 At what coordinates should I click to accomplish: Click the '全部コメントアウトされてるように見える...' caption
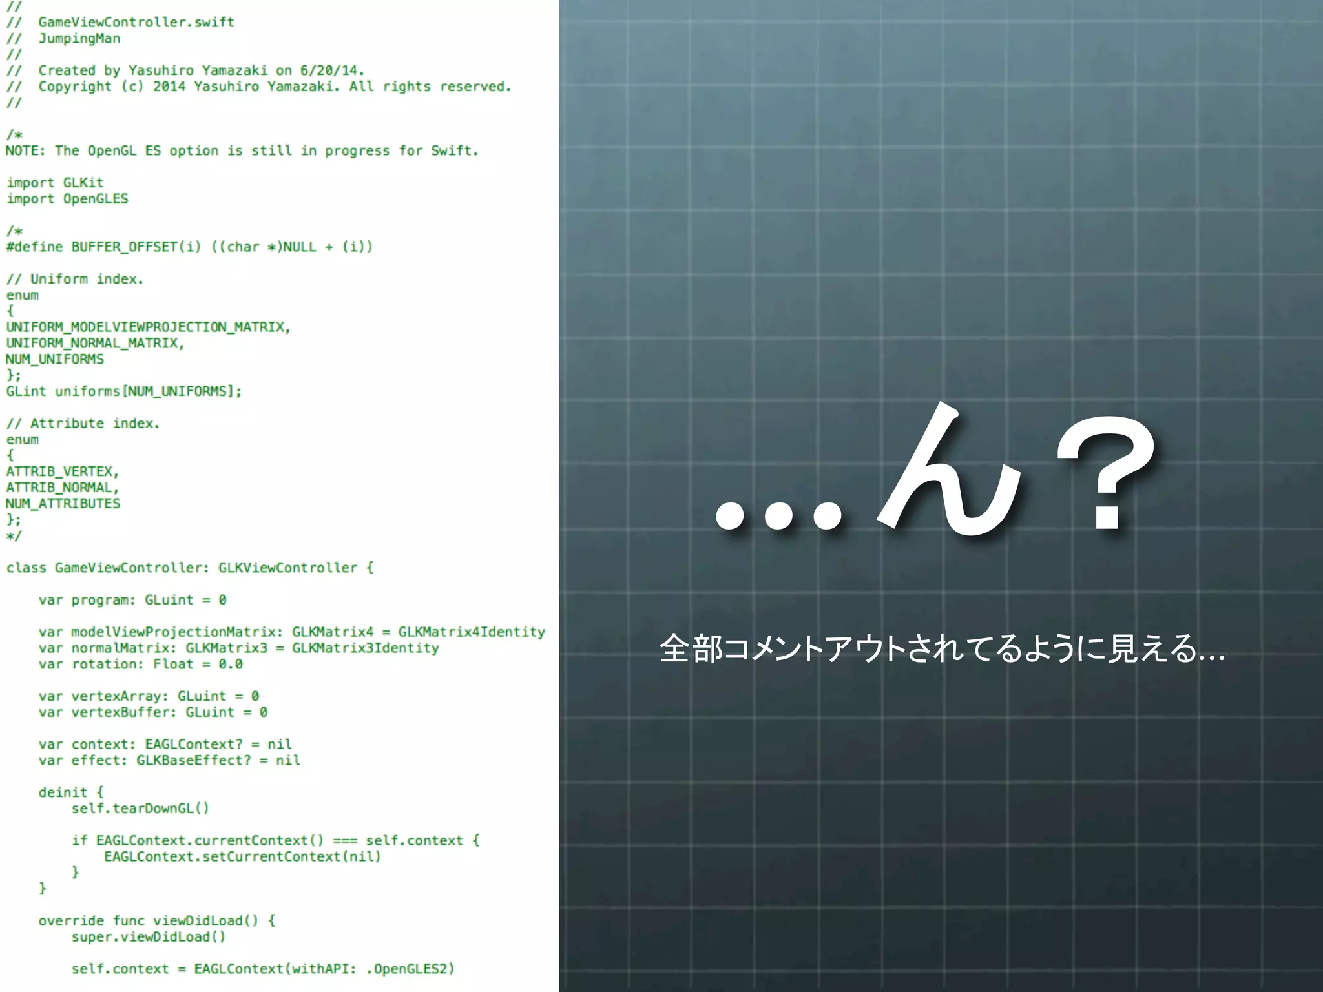pyautogui.click(x=942, y=648)
